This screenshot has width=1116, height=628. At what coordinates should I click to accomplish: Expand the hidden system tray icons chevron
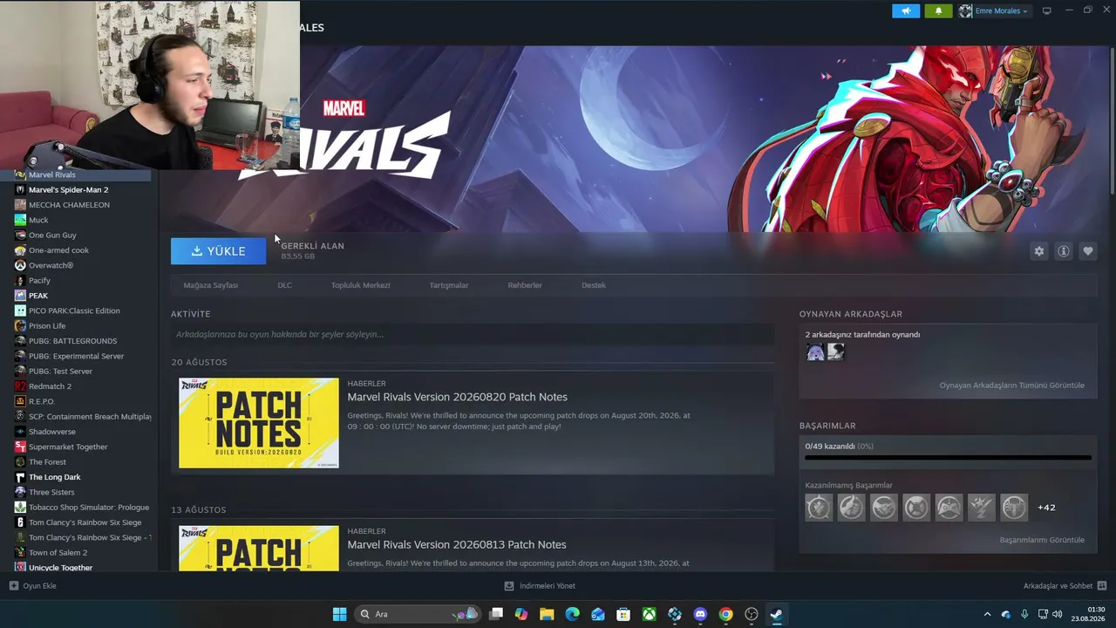(x=987, y=614)
